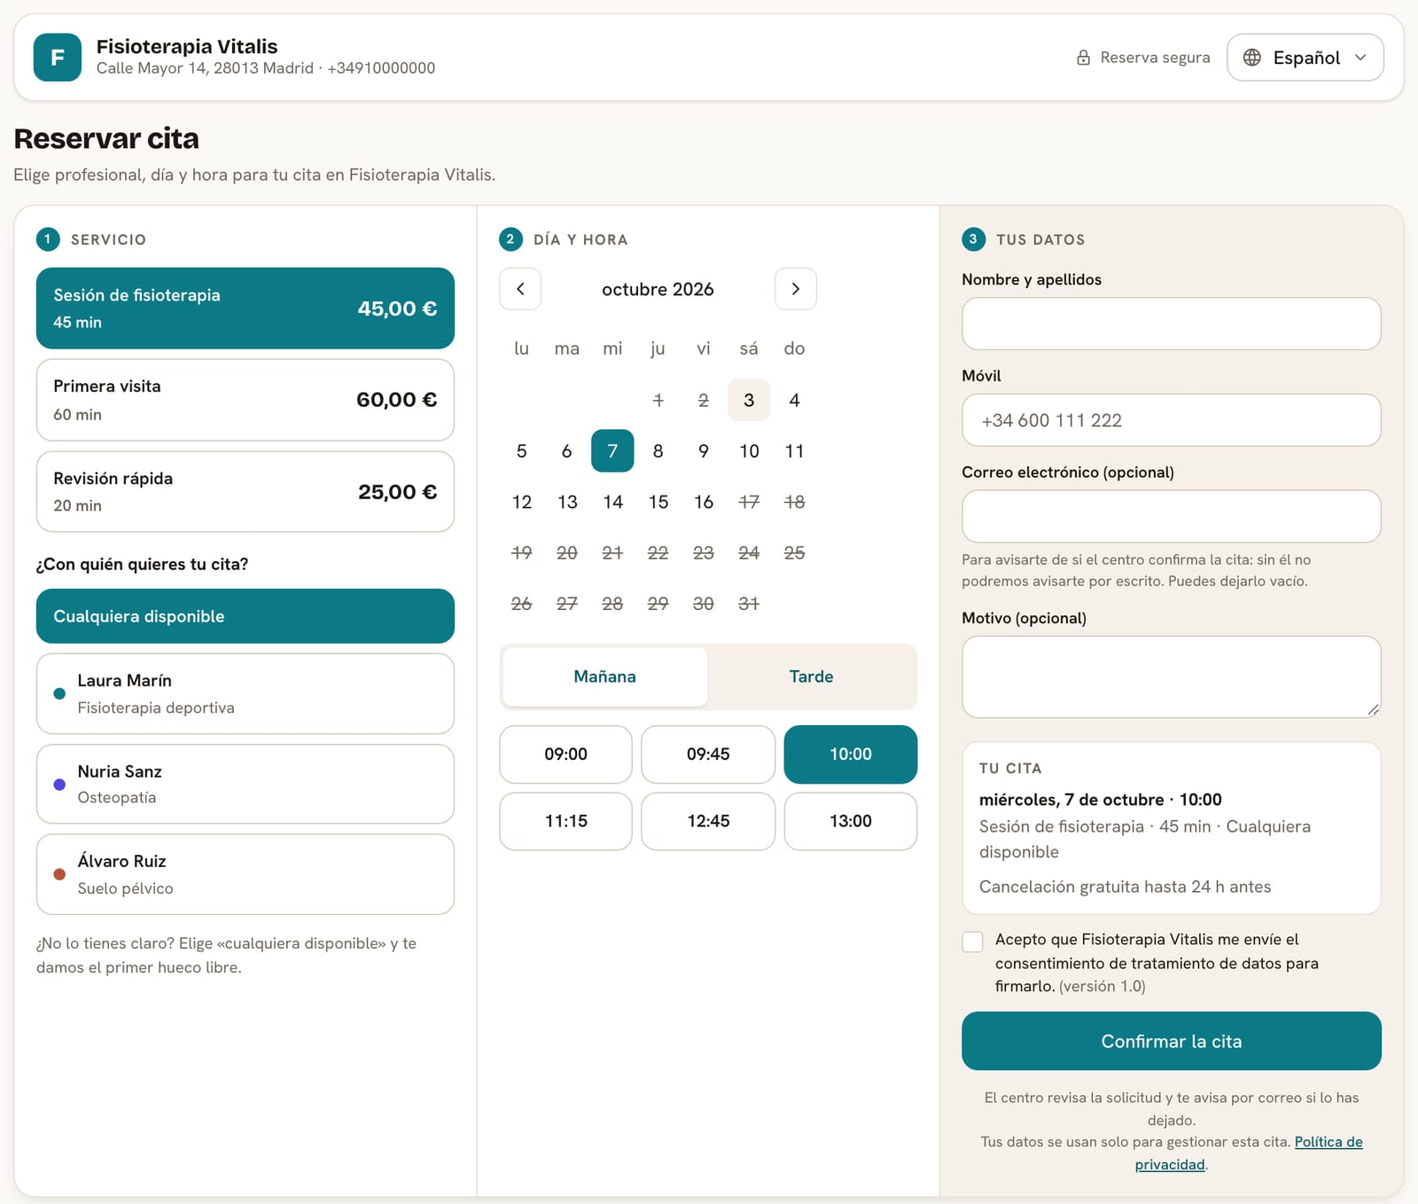Click Cancelación gratuita hasta 24 h antes

pyautogui.click(x=1125, y=887)
